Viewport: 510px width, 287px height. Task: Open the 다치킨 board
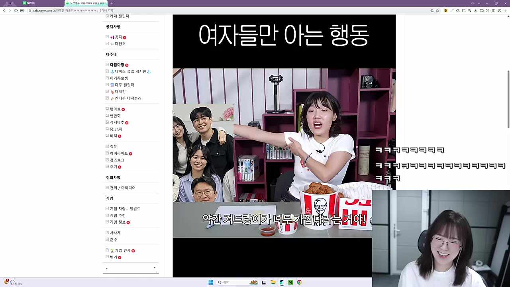[x=118, y=92]
